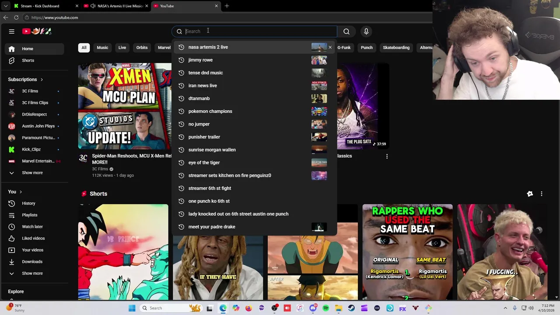Open the Marvel Entertainment subscription
This screenshot has height=315, width=560.
pyautogui.click(x=35, y=161)
